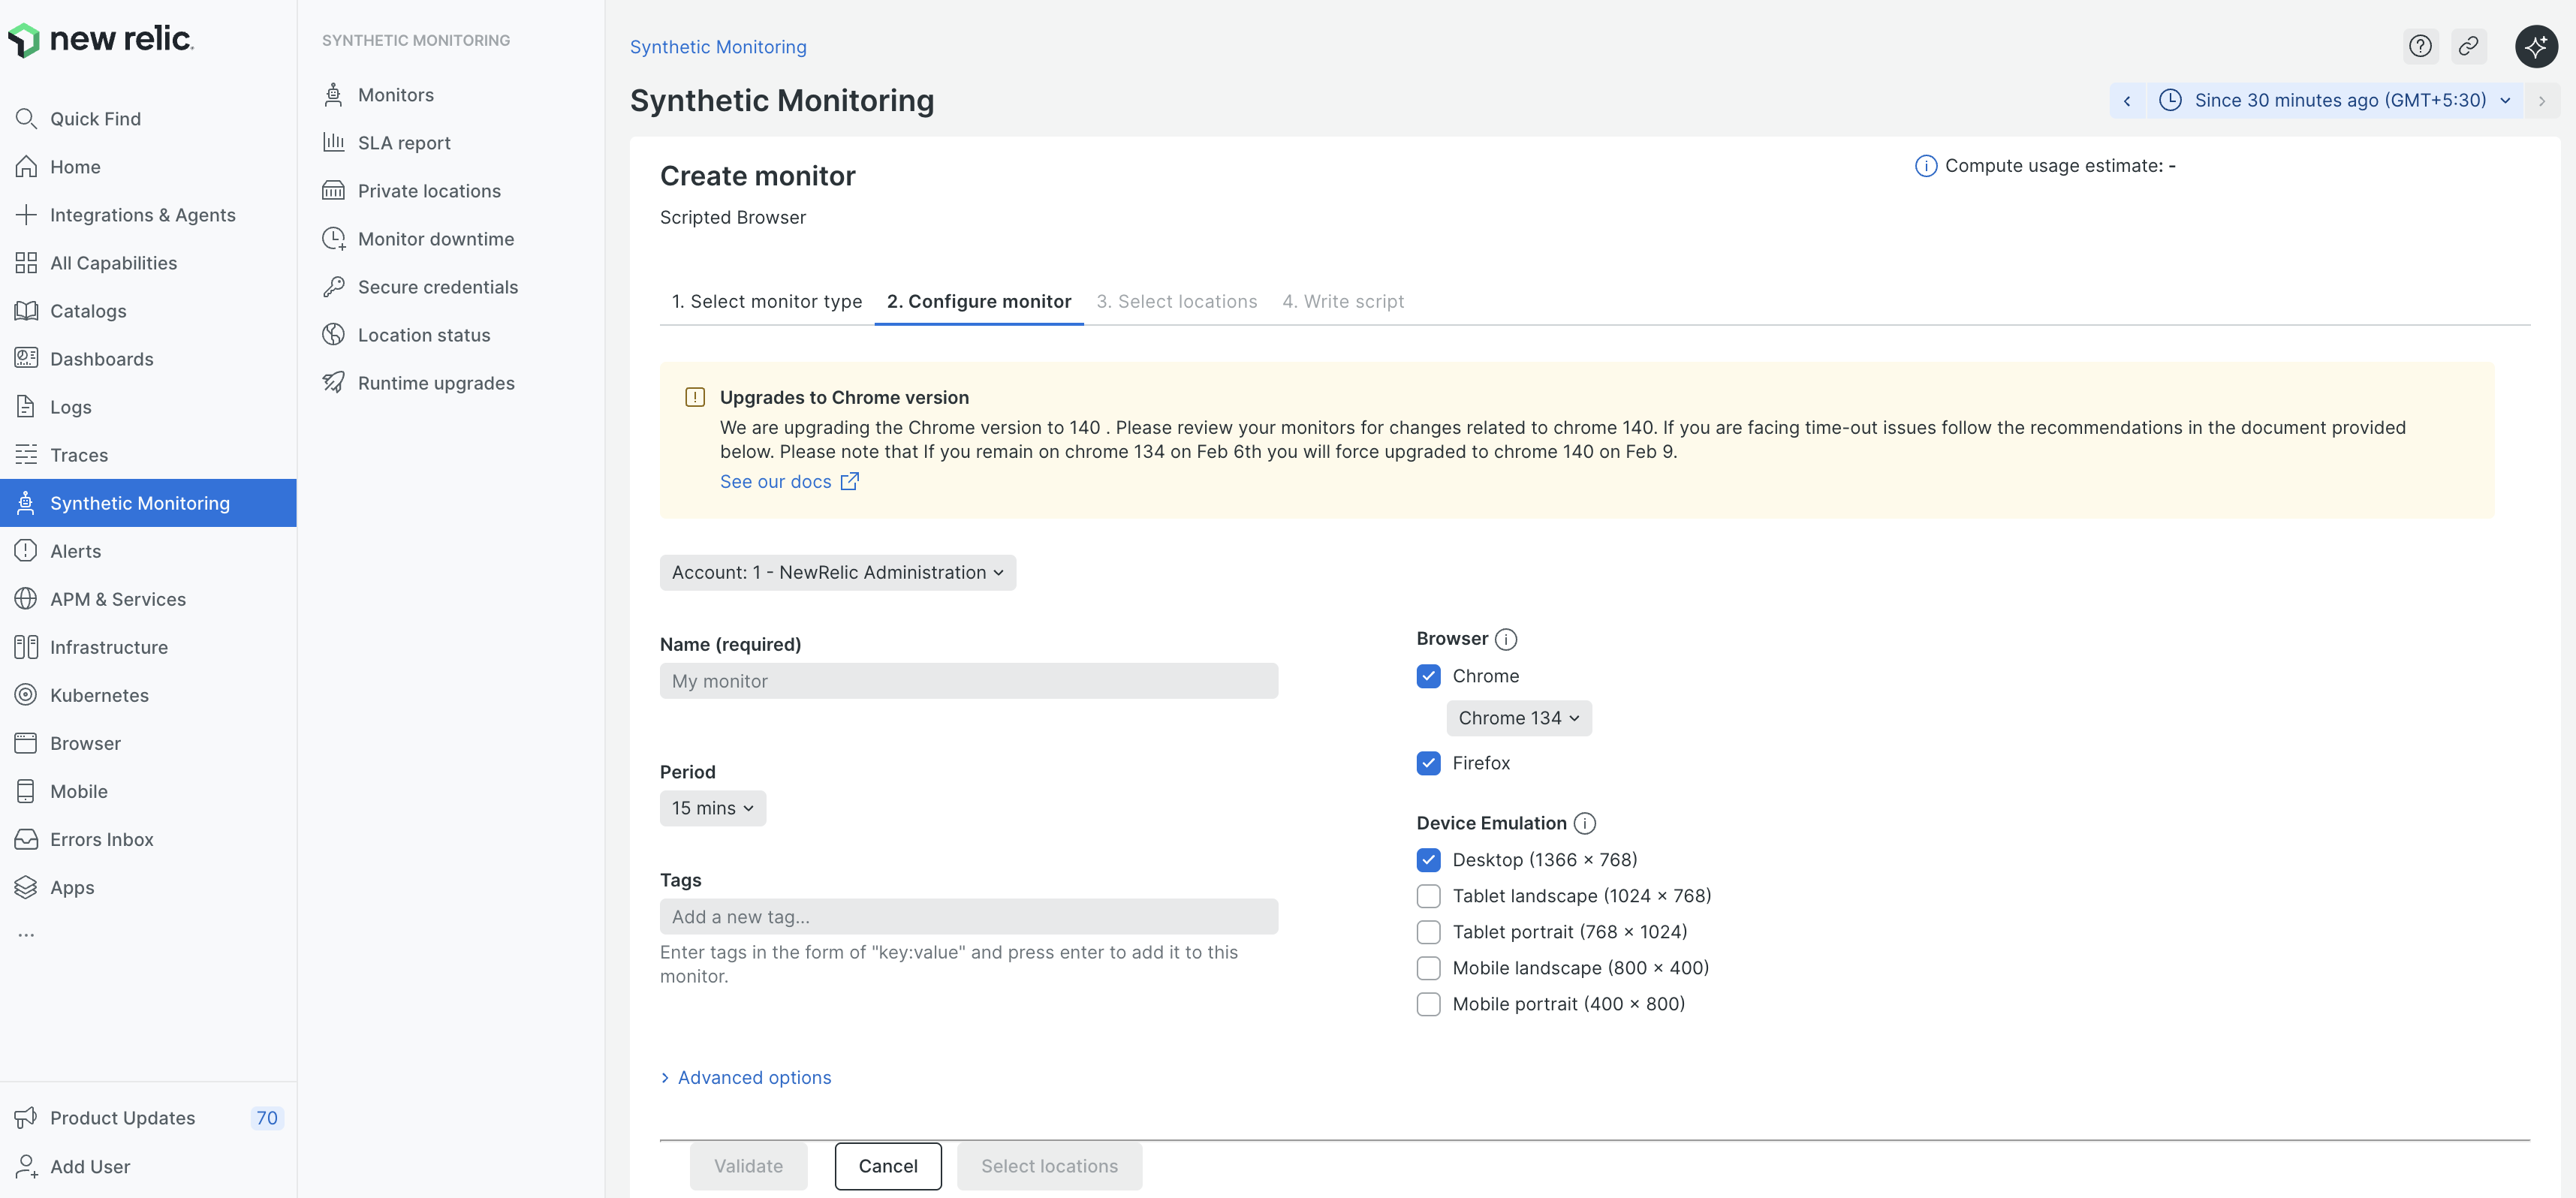Viewport: 2576px width, 1198px height.
Task: Uncheck the Firefox browser checkbox
Action: [1428, 763]
